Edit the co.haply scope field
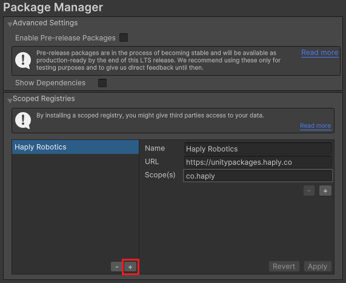This screenshot has height=283, width=346. pos(258,176)
